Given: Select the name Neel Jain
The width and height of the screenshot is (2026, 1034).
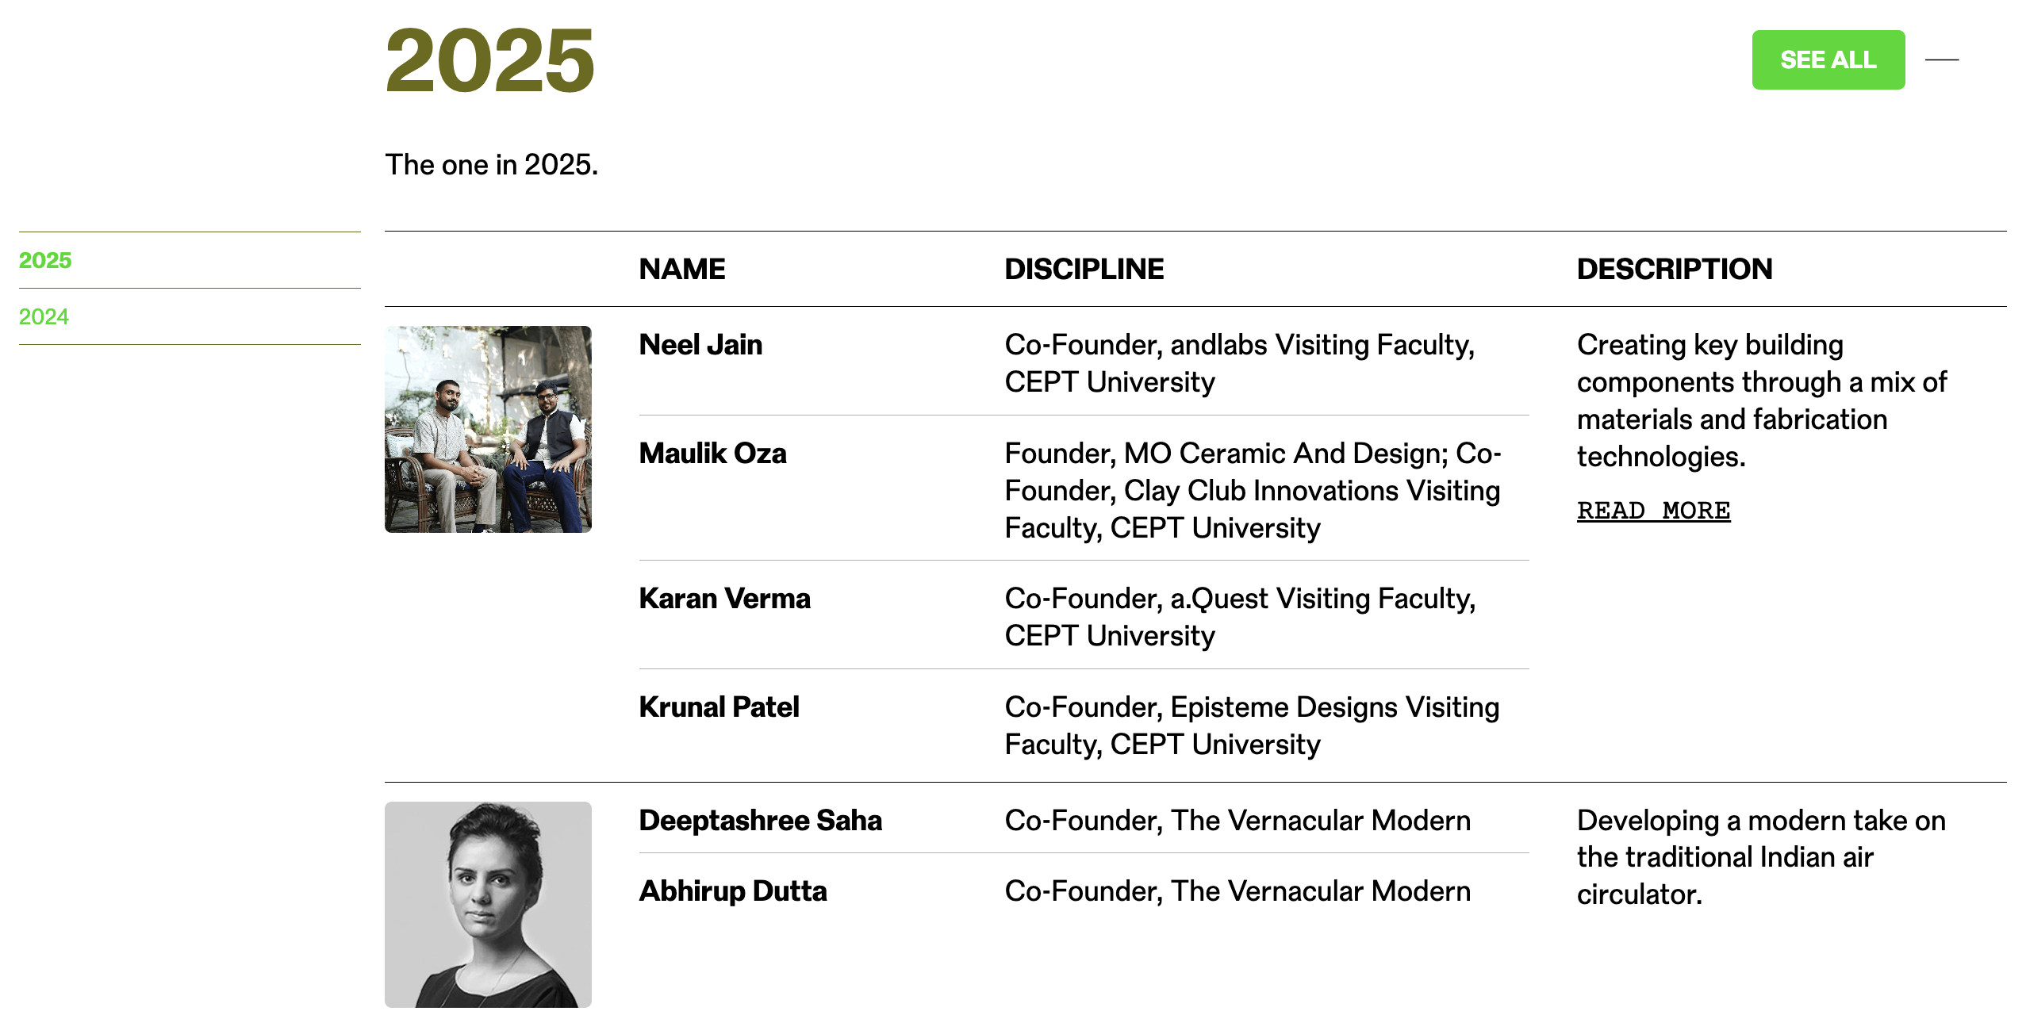Looking at the screenshot, I should 700,345.
